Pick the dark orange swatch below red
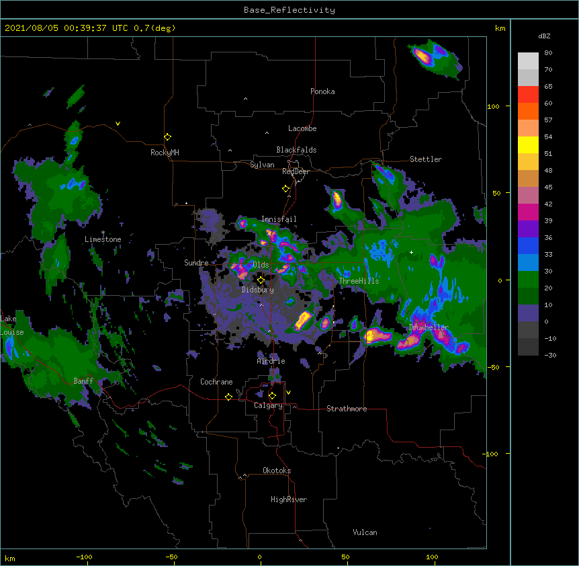The height and width of the screenshot is (566, 579). (x=528, y=111)
